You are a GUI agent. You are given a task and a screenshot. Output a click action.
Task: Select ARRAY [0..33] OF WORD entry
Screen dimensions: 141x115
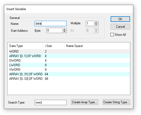coord(69,79)
